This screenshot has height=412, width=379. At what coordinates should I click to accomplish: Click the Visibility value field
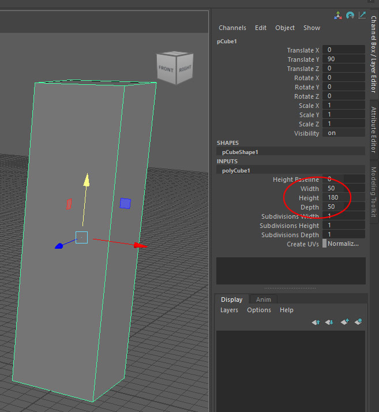point(343,133)
